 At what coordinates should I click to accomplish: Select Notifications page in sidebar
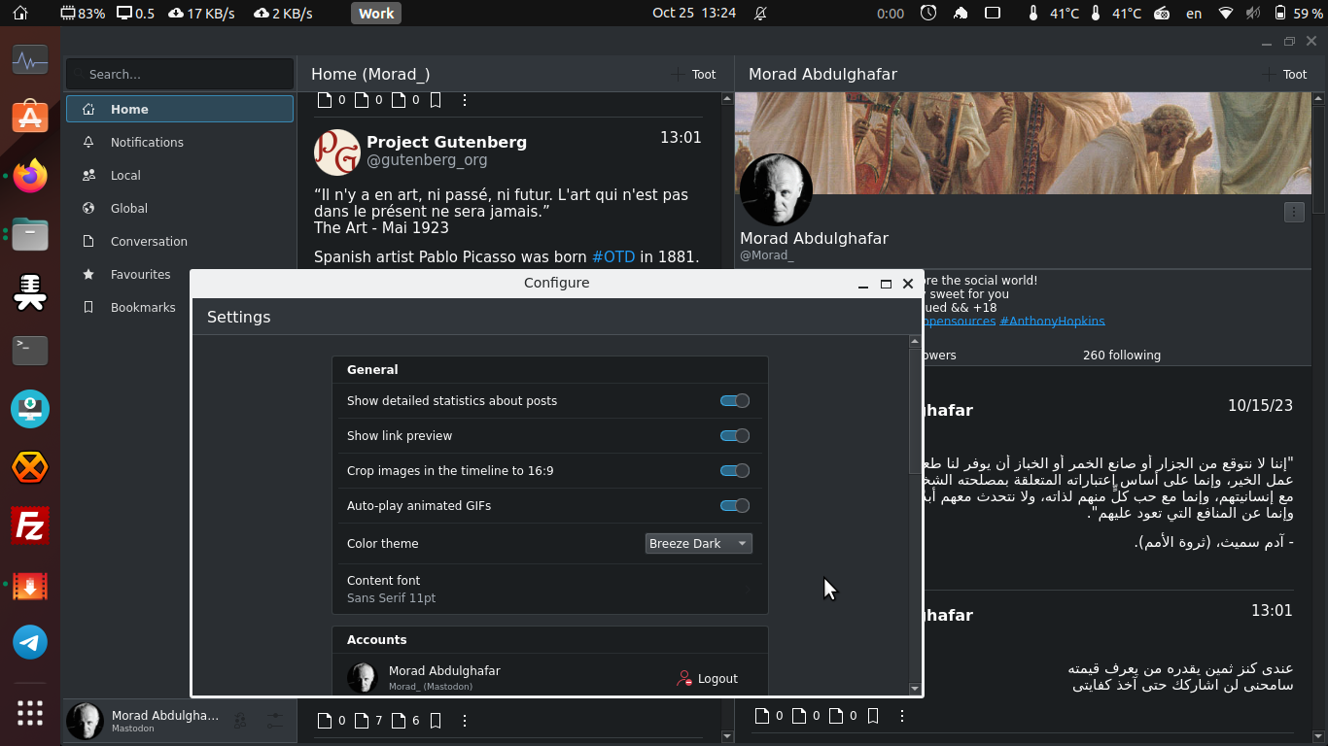180,142
